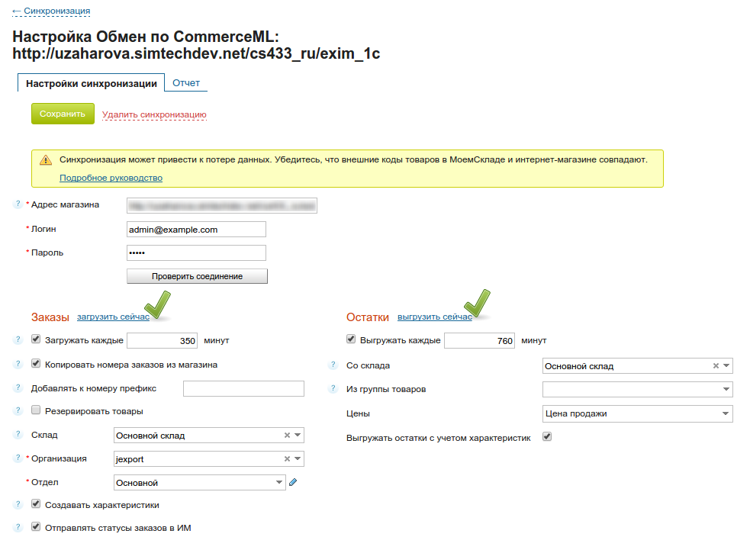Click the help icon beside Из группы товаров
Viewport: 750px width, 537px height.
coord(333,389)
